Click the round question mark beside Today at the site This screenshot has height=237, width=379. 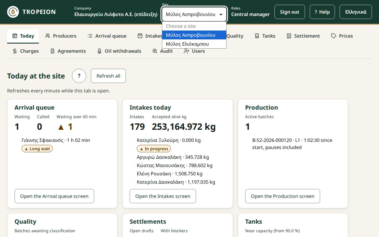tap(79, 76)
